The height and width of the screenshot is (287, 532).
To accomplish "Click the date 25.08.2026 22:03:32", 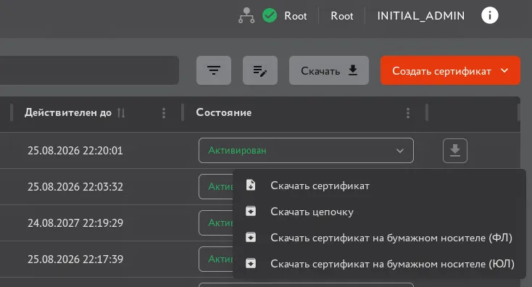I will click(x=75, y=186).
